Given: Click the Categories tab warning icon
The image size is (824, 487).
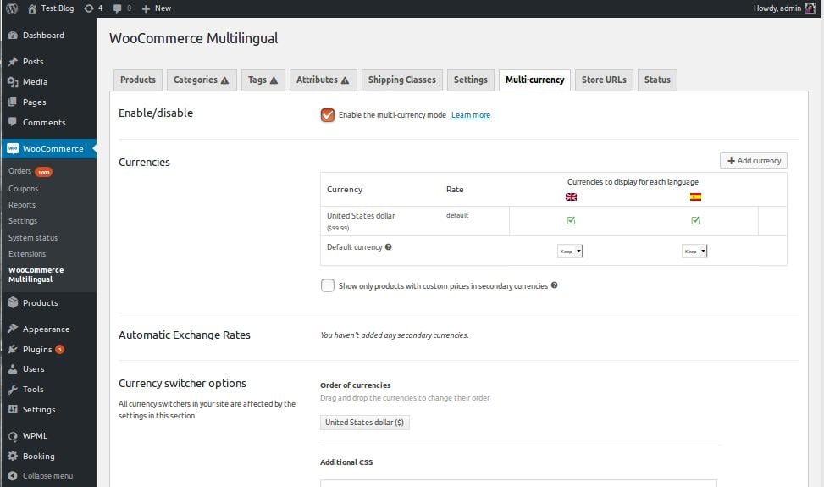Looking at the screenshot, I should pos(225,80).
